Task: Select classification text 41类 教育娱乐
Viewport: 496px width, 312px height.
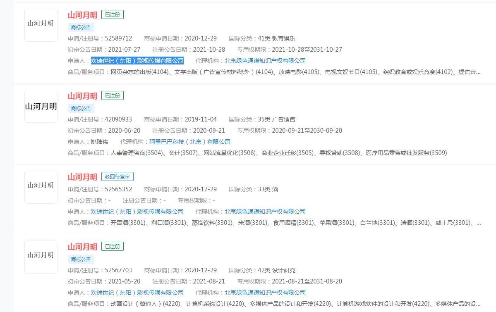Action: pos(276,38)
